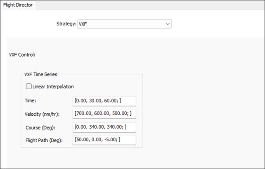Click the Flight Path (Deg) input field

[104, 140]
